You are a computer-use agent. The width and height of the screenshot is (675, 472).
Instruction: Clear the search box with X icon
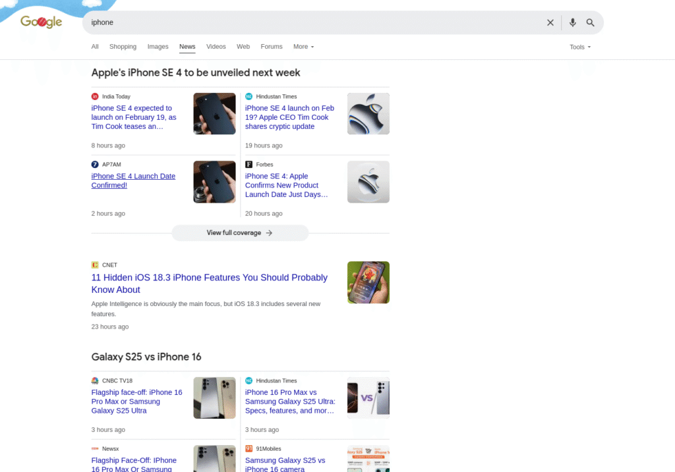point(550,22)
